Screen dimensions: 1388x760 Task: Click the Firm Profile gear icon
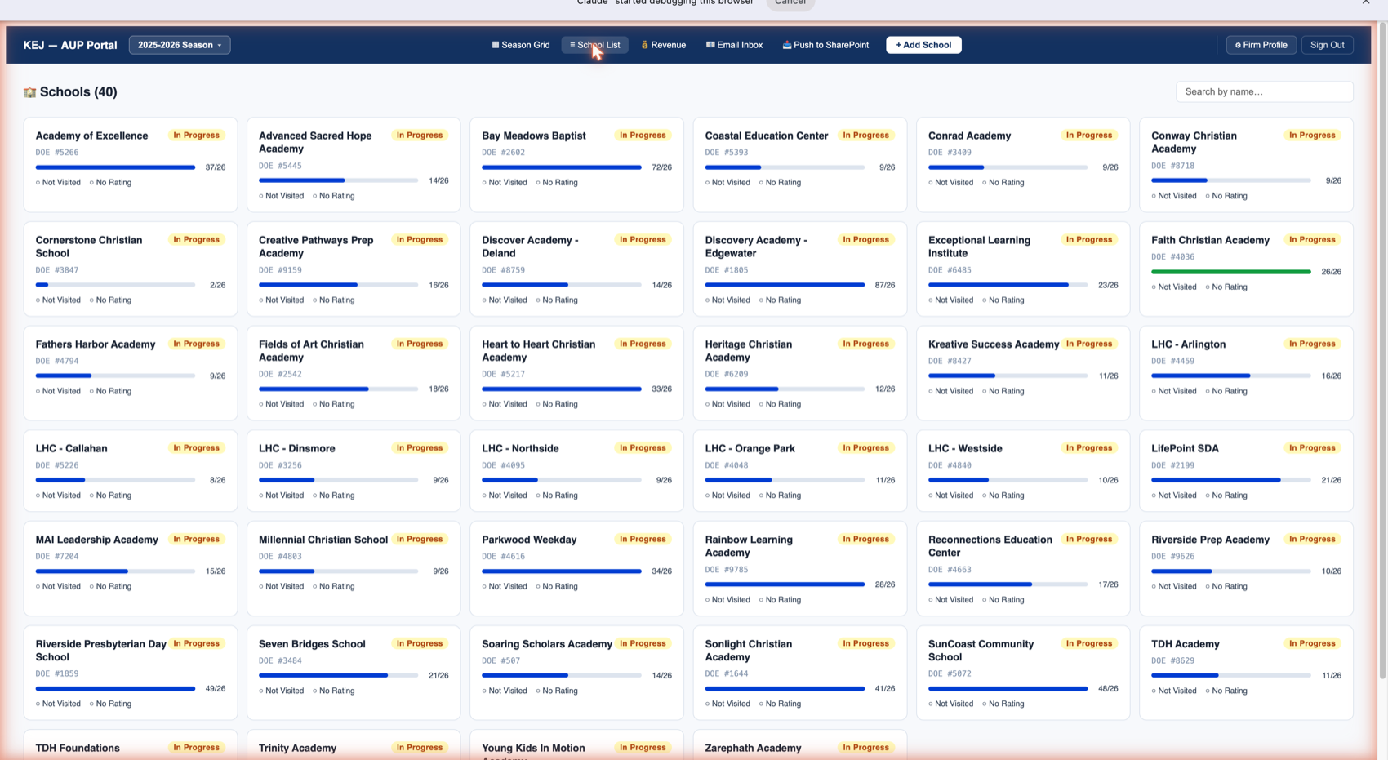click(1238, 45)
